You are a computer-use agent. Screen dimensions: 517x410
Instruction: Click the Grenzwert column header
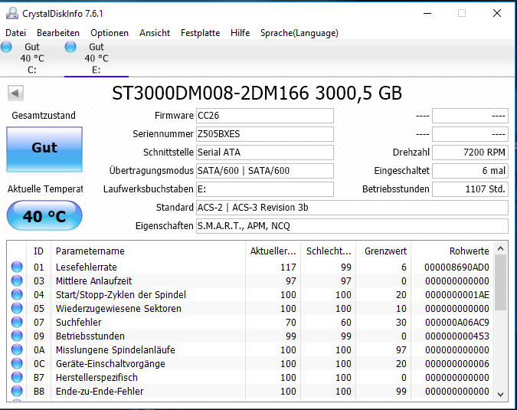coord(383,251)
